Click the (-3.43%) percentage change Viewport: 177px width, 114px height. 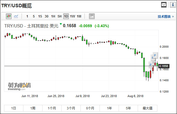pyautogui.click(x=102, y=26)
